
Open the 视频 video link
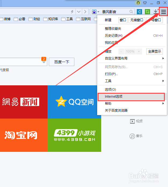[x=136, y=121]
